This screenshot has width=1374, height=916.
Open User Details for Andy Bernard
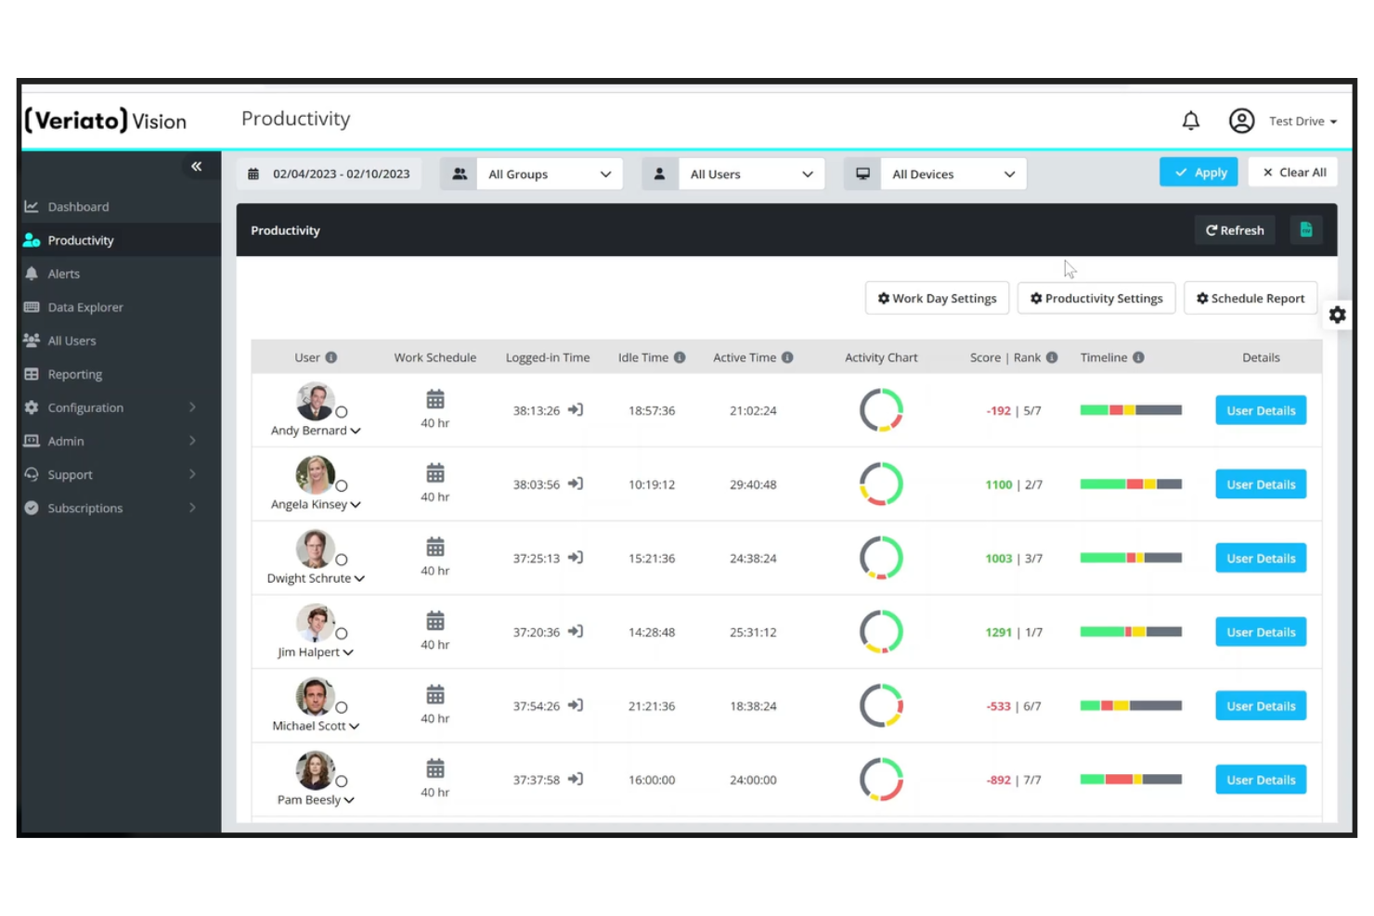[1261, 410]
